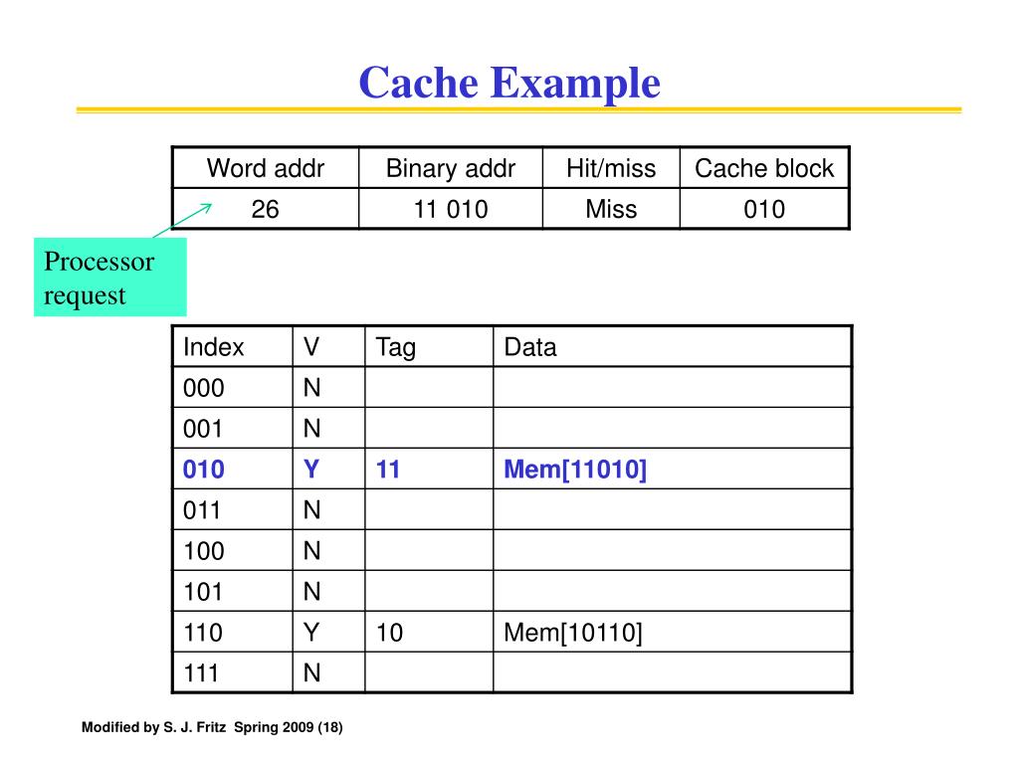Click the Modified by S. J. Fritz footer
The width and height of the screenshot is (1019, 764).
[x=212, y=727]
